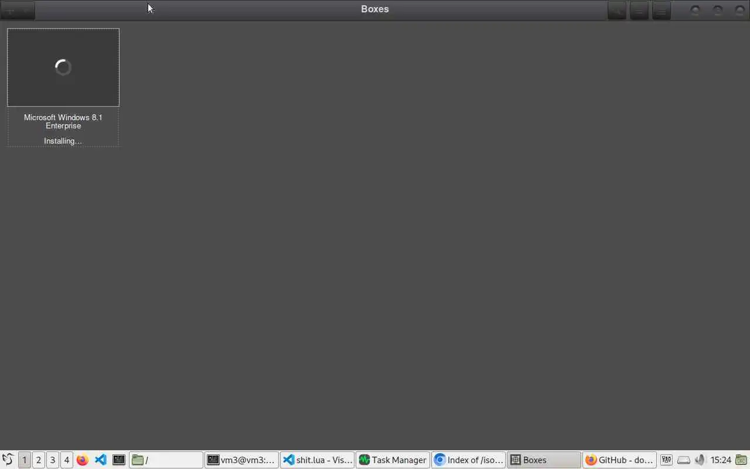Switch to workspace 2
Viewport: 750px width, 469px height.
(x=39, y=460)
